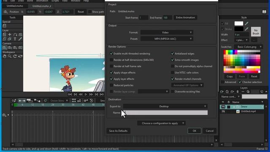Toggle Extra-smooth images checkbox
270x152 pixels.
tap(173, 60)
